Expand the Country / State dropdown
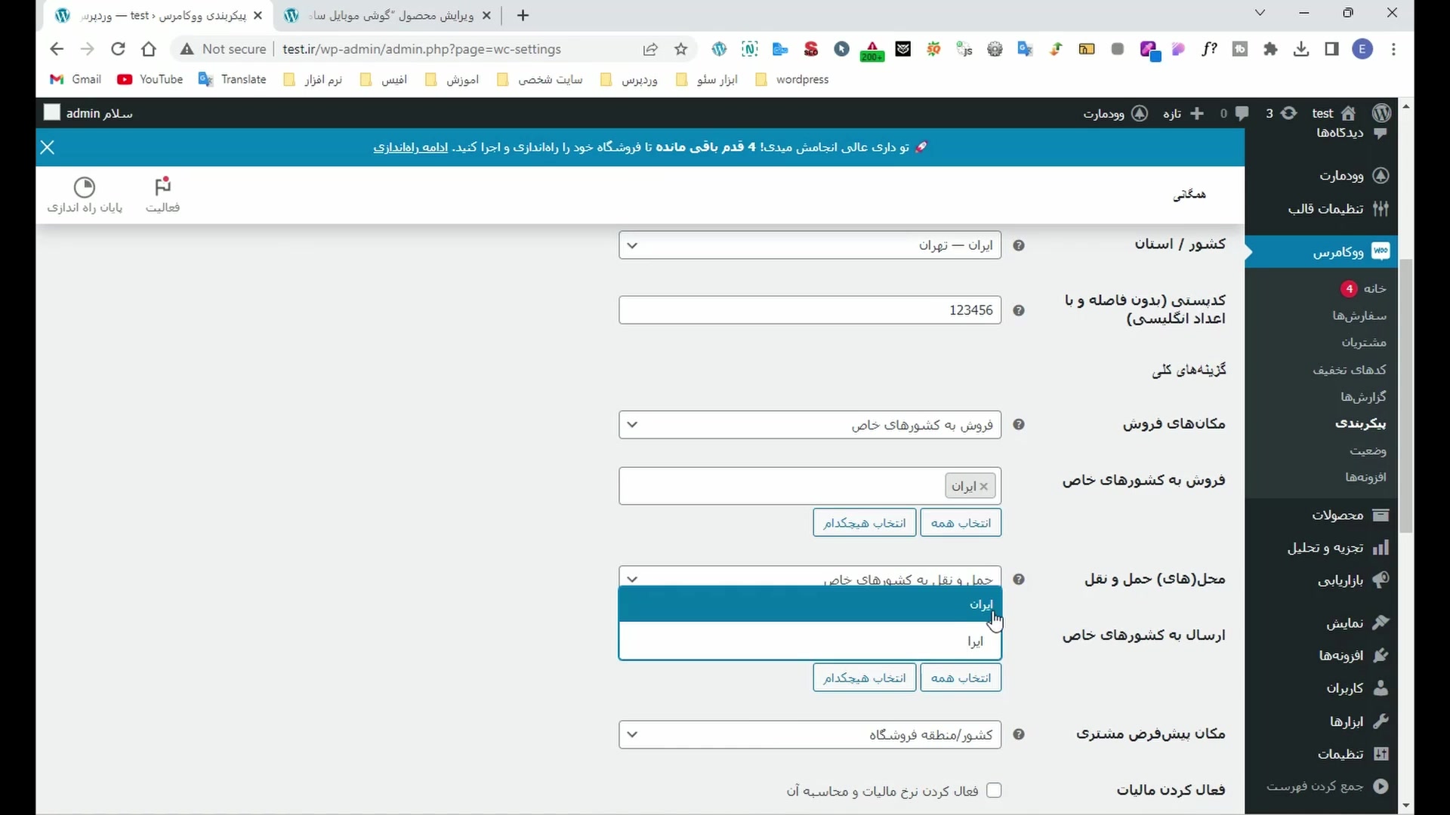Screen dimensions: 1450x815 (810, 245)
